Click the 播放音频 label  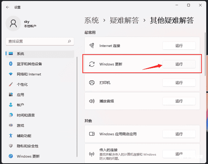107,101
